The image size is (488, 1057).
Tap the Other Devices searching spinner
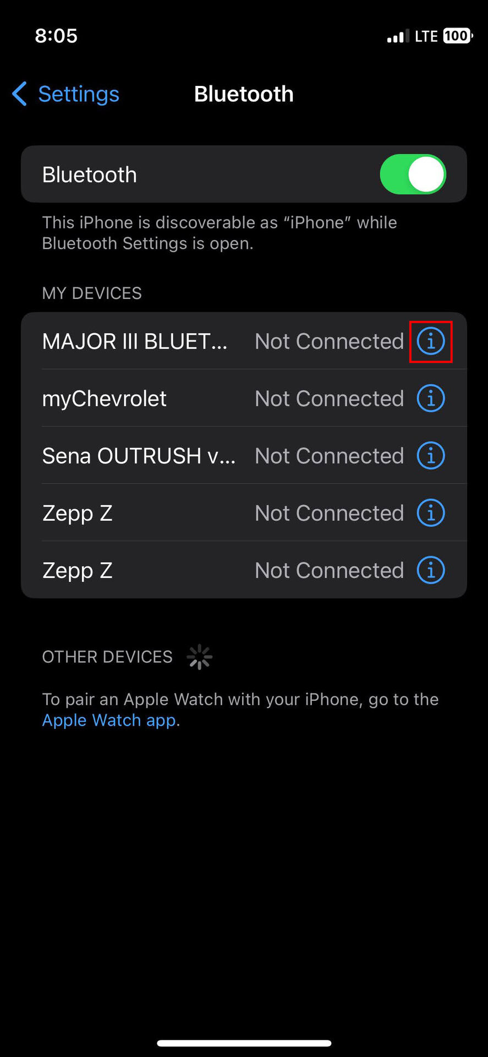point(199,657)
